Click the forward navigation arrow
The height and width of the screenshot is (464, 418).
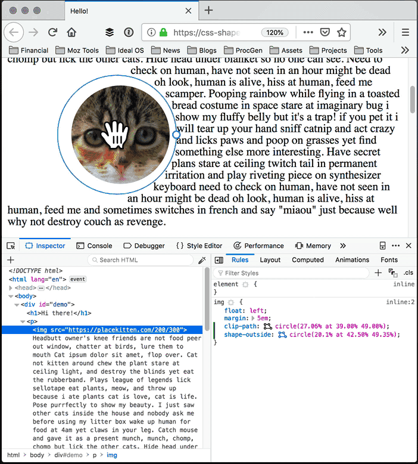[34, 32]
